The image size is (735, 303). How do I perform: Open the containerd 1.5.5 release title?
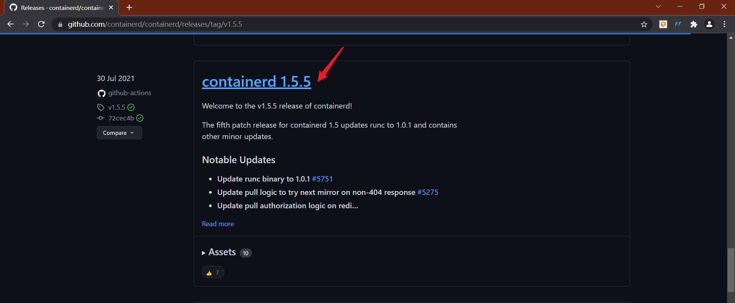256,81
